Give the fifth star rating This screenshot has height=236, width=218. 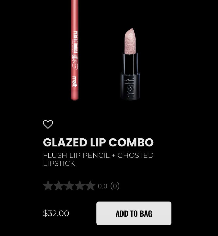click(x=90, y=186)
